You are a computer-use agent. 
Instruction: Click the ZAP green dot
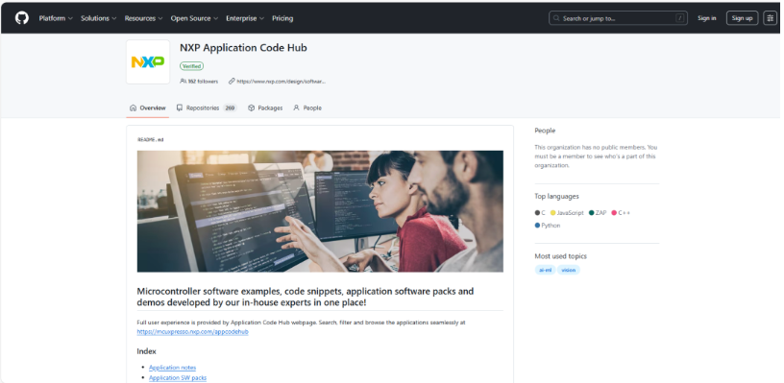592,213
